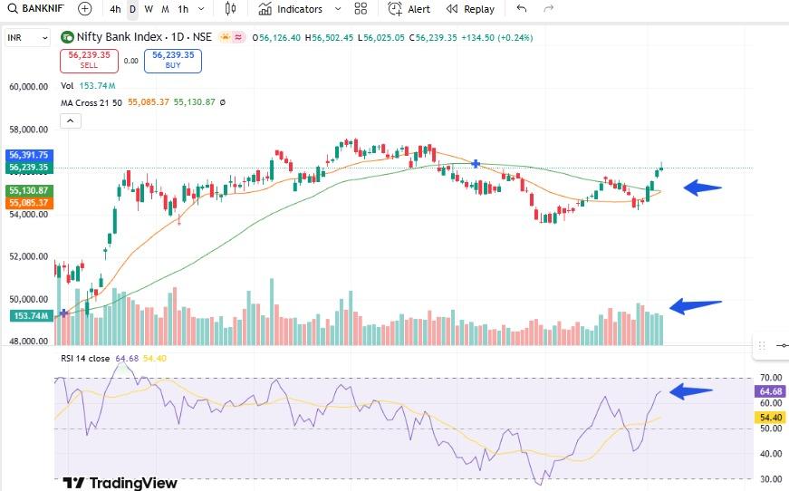Click orange 55,085.37 value in MA Cross legend
Image resolution: width=789 pixels, height=491 pixels.
click(x=149, y=102)
